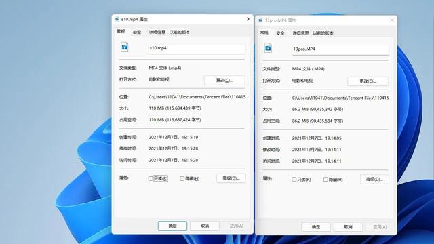The height and width of the screenshot is (244, 434).
Task: Click creation time 19:14:05 in 13pro.MP4 window
Action: coord(317,138)
